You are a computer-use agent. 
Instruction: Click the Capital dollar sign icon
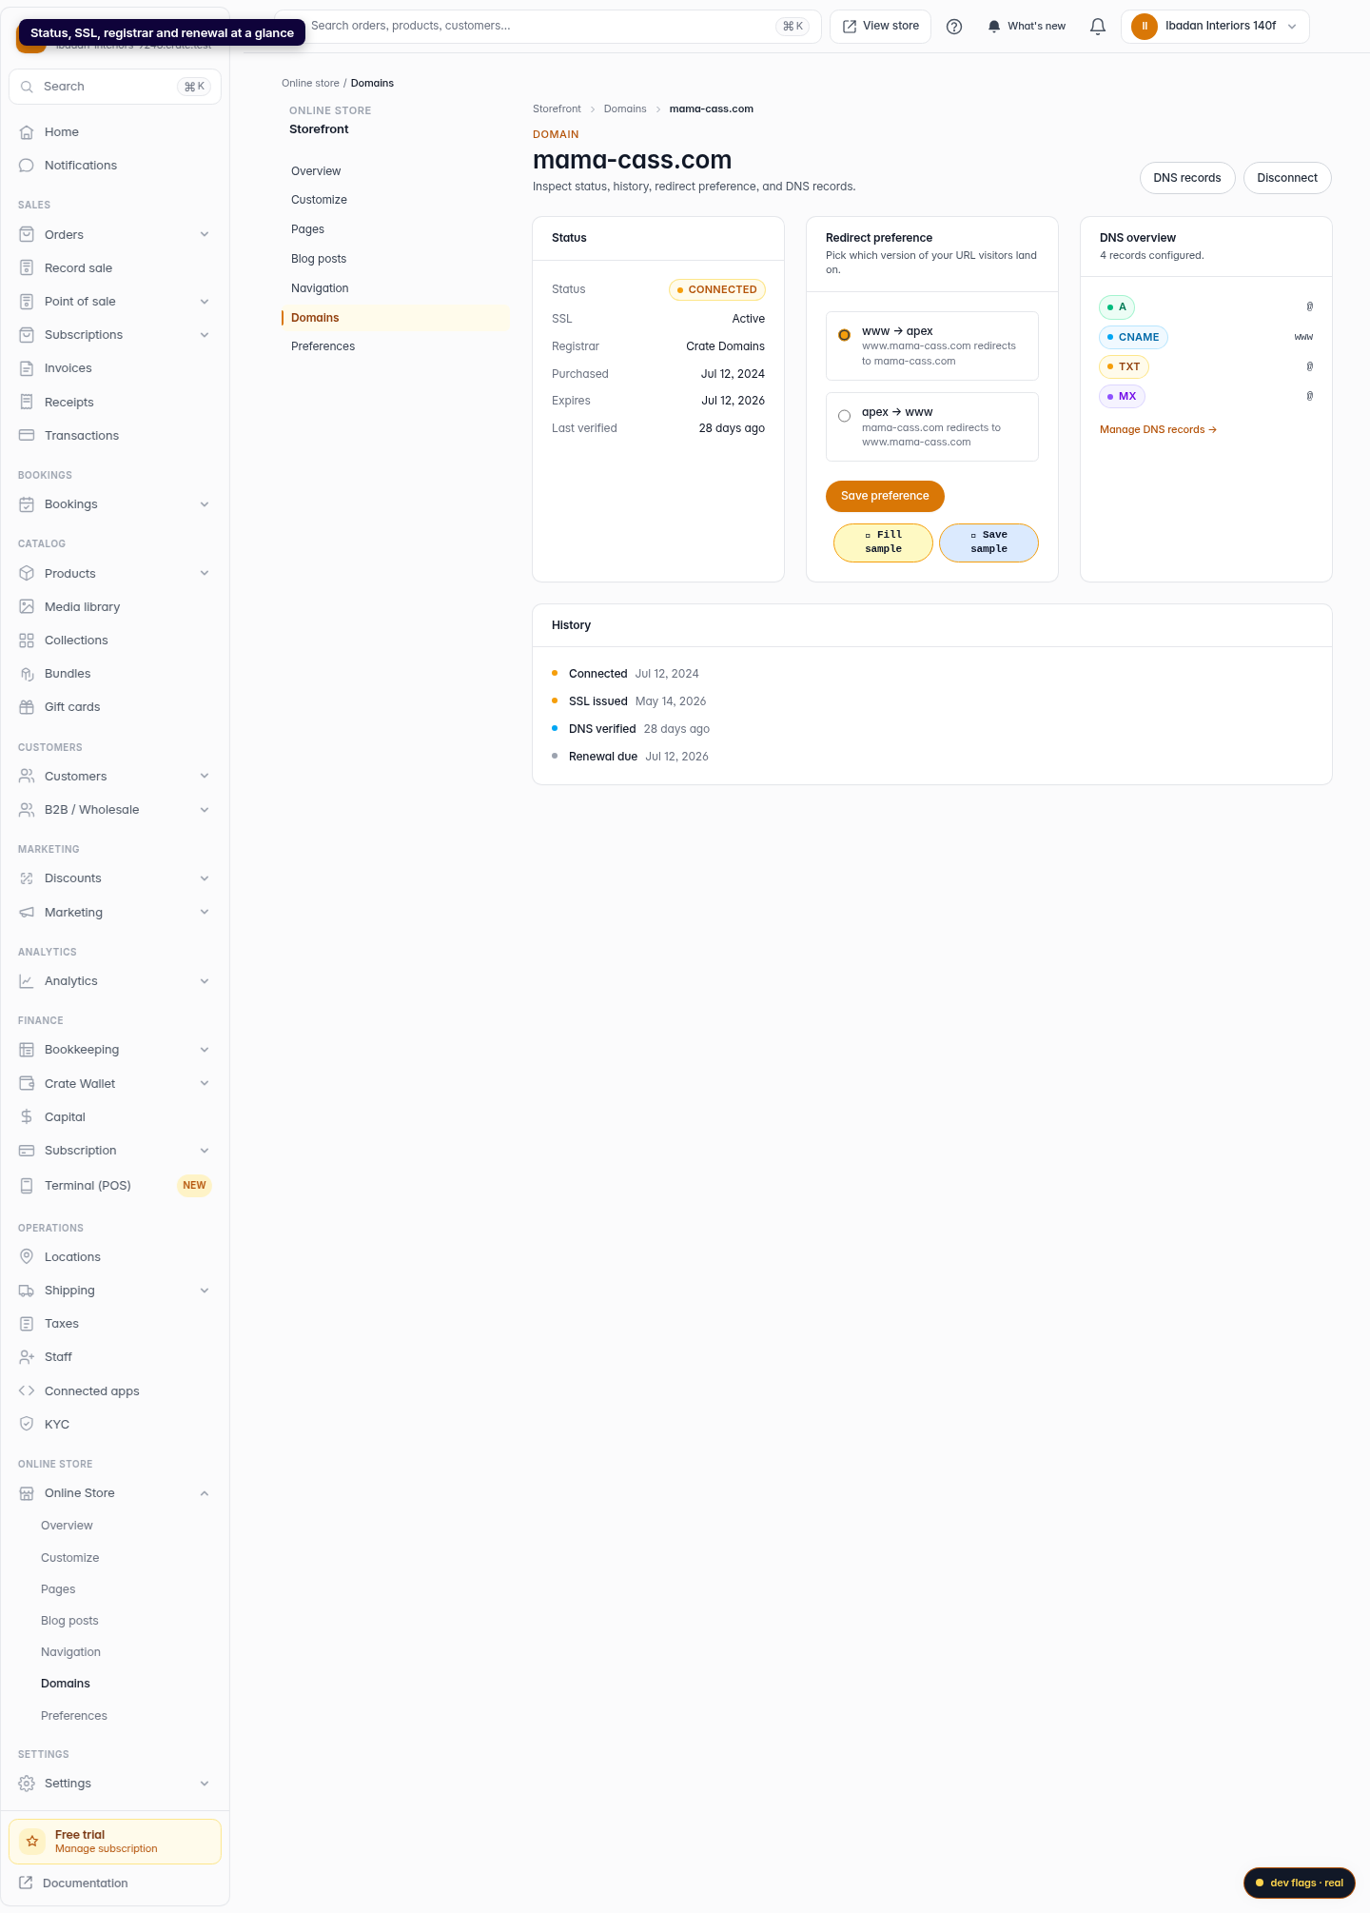pyautogui.click(x=27, y=1117)
